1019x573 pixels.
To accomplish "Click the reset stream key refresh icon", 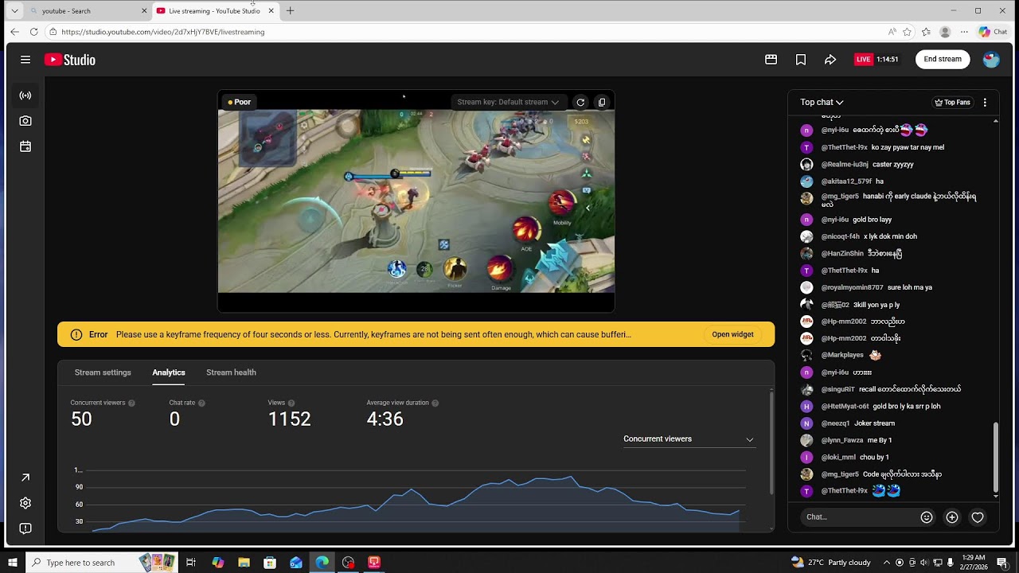I will [x=580, y=102].
